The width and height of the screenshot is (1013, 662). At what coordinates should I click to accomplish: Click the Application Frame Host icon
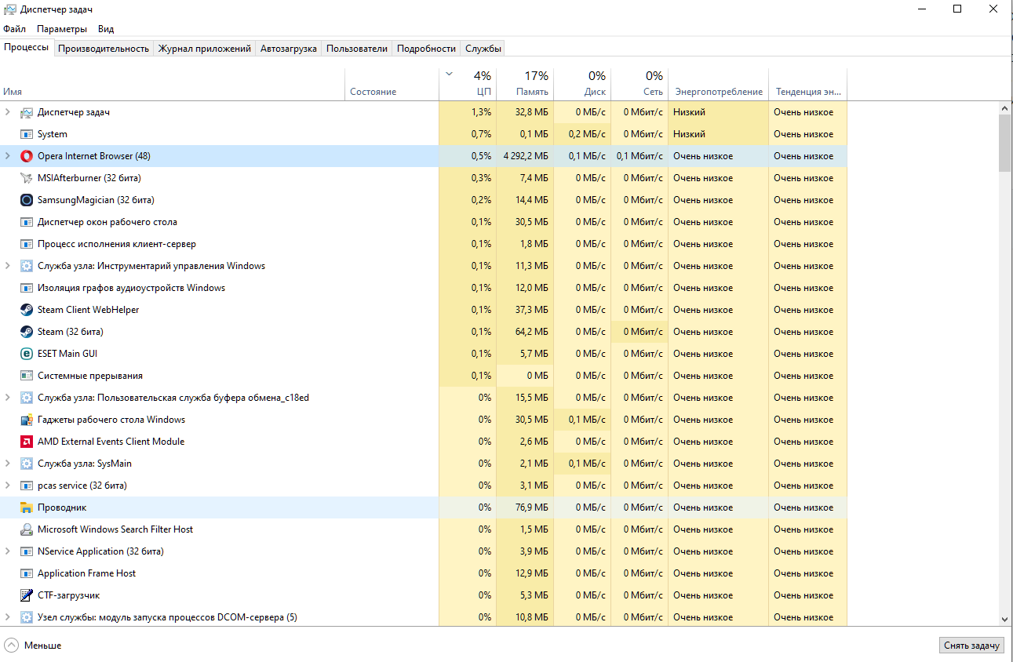[x=27, y=573]
